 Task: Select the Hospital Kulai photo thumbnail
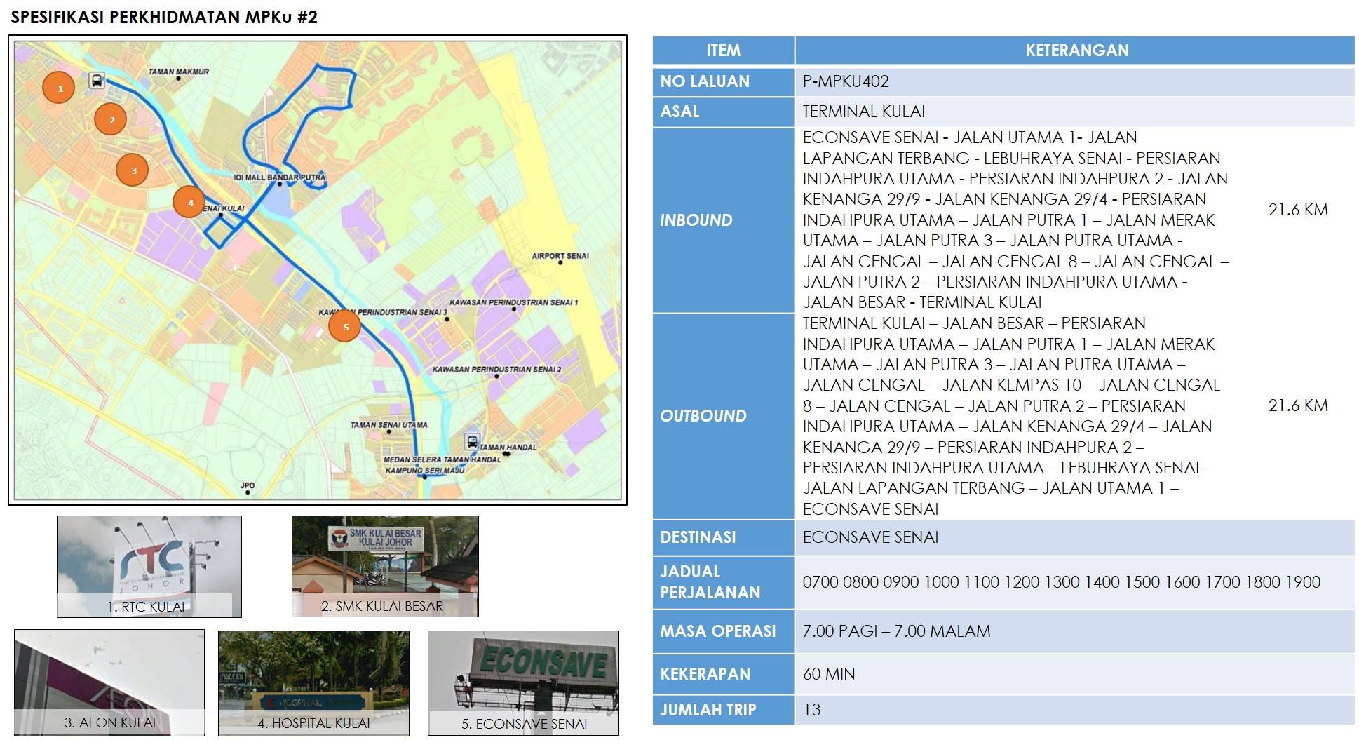[x=313, y=682]
